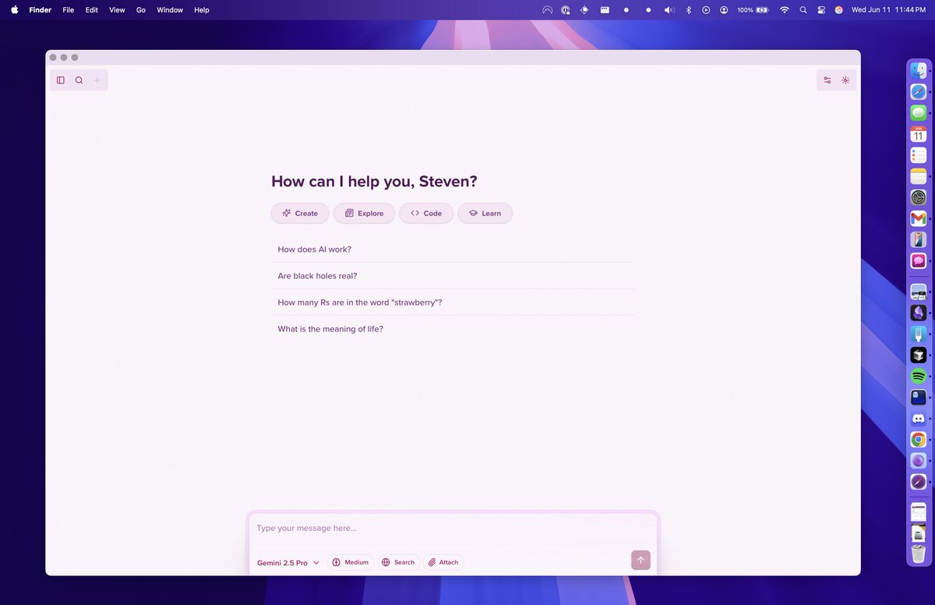The width and height of the screenshot is (935, 605).
Task: Open Spotlight search in menu bar
Action: tap(803, 10)
